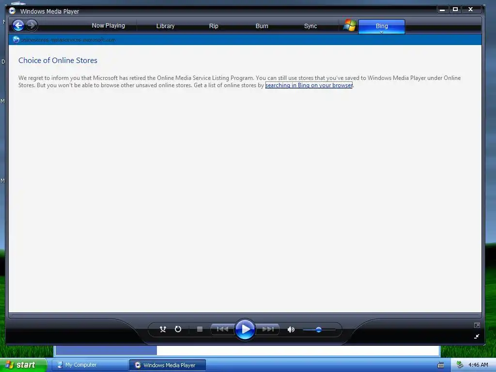Switch to compact mode icon
Screen dimensions: 496x372
pyautogui.click(x=477, y=336)
